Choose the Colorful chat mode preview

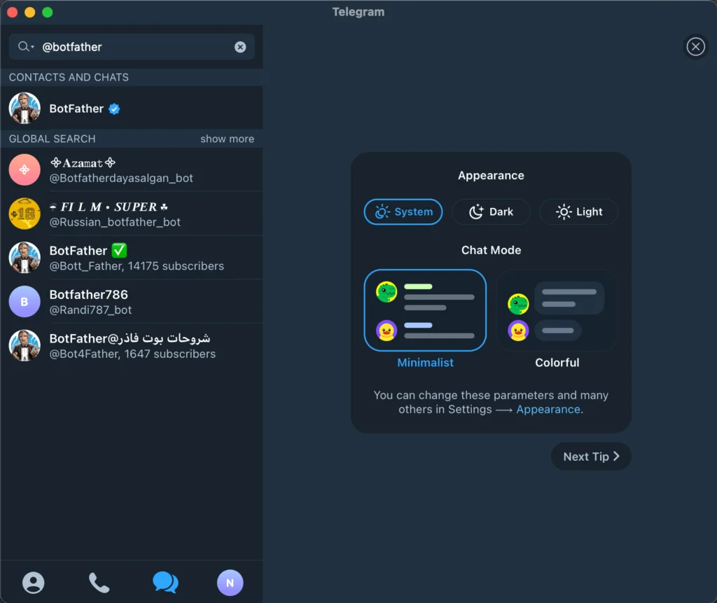[557, 310]
